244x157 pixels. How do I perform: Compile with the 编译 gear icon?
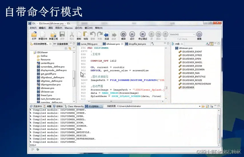[123, 34]
